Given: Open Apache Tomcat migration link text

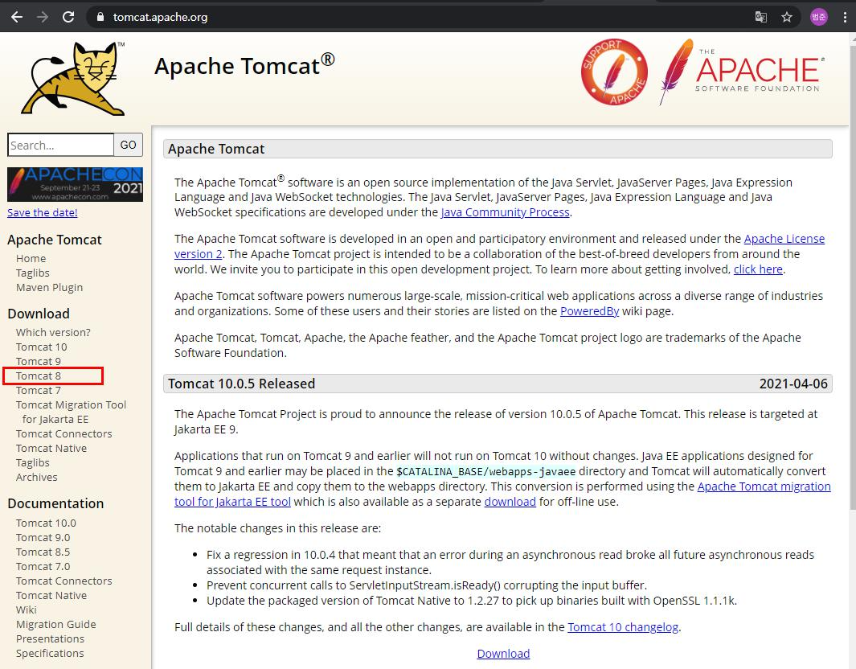Looking at the screenshot, I should coord(764,486).
